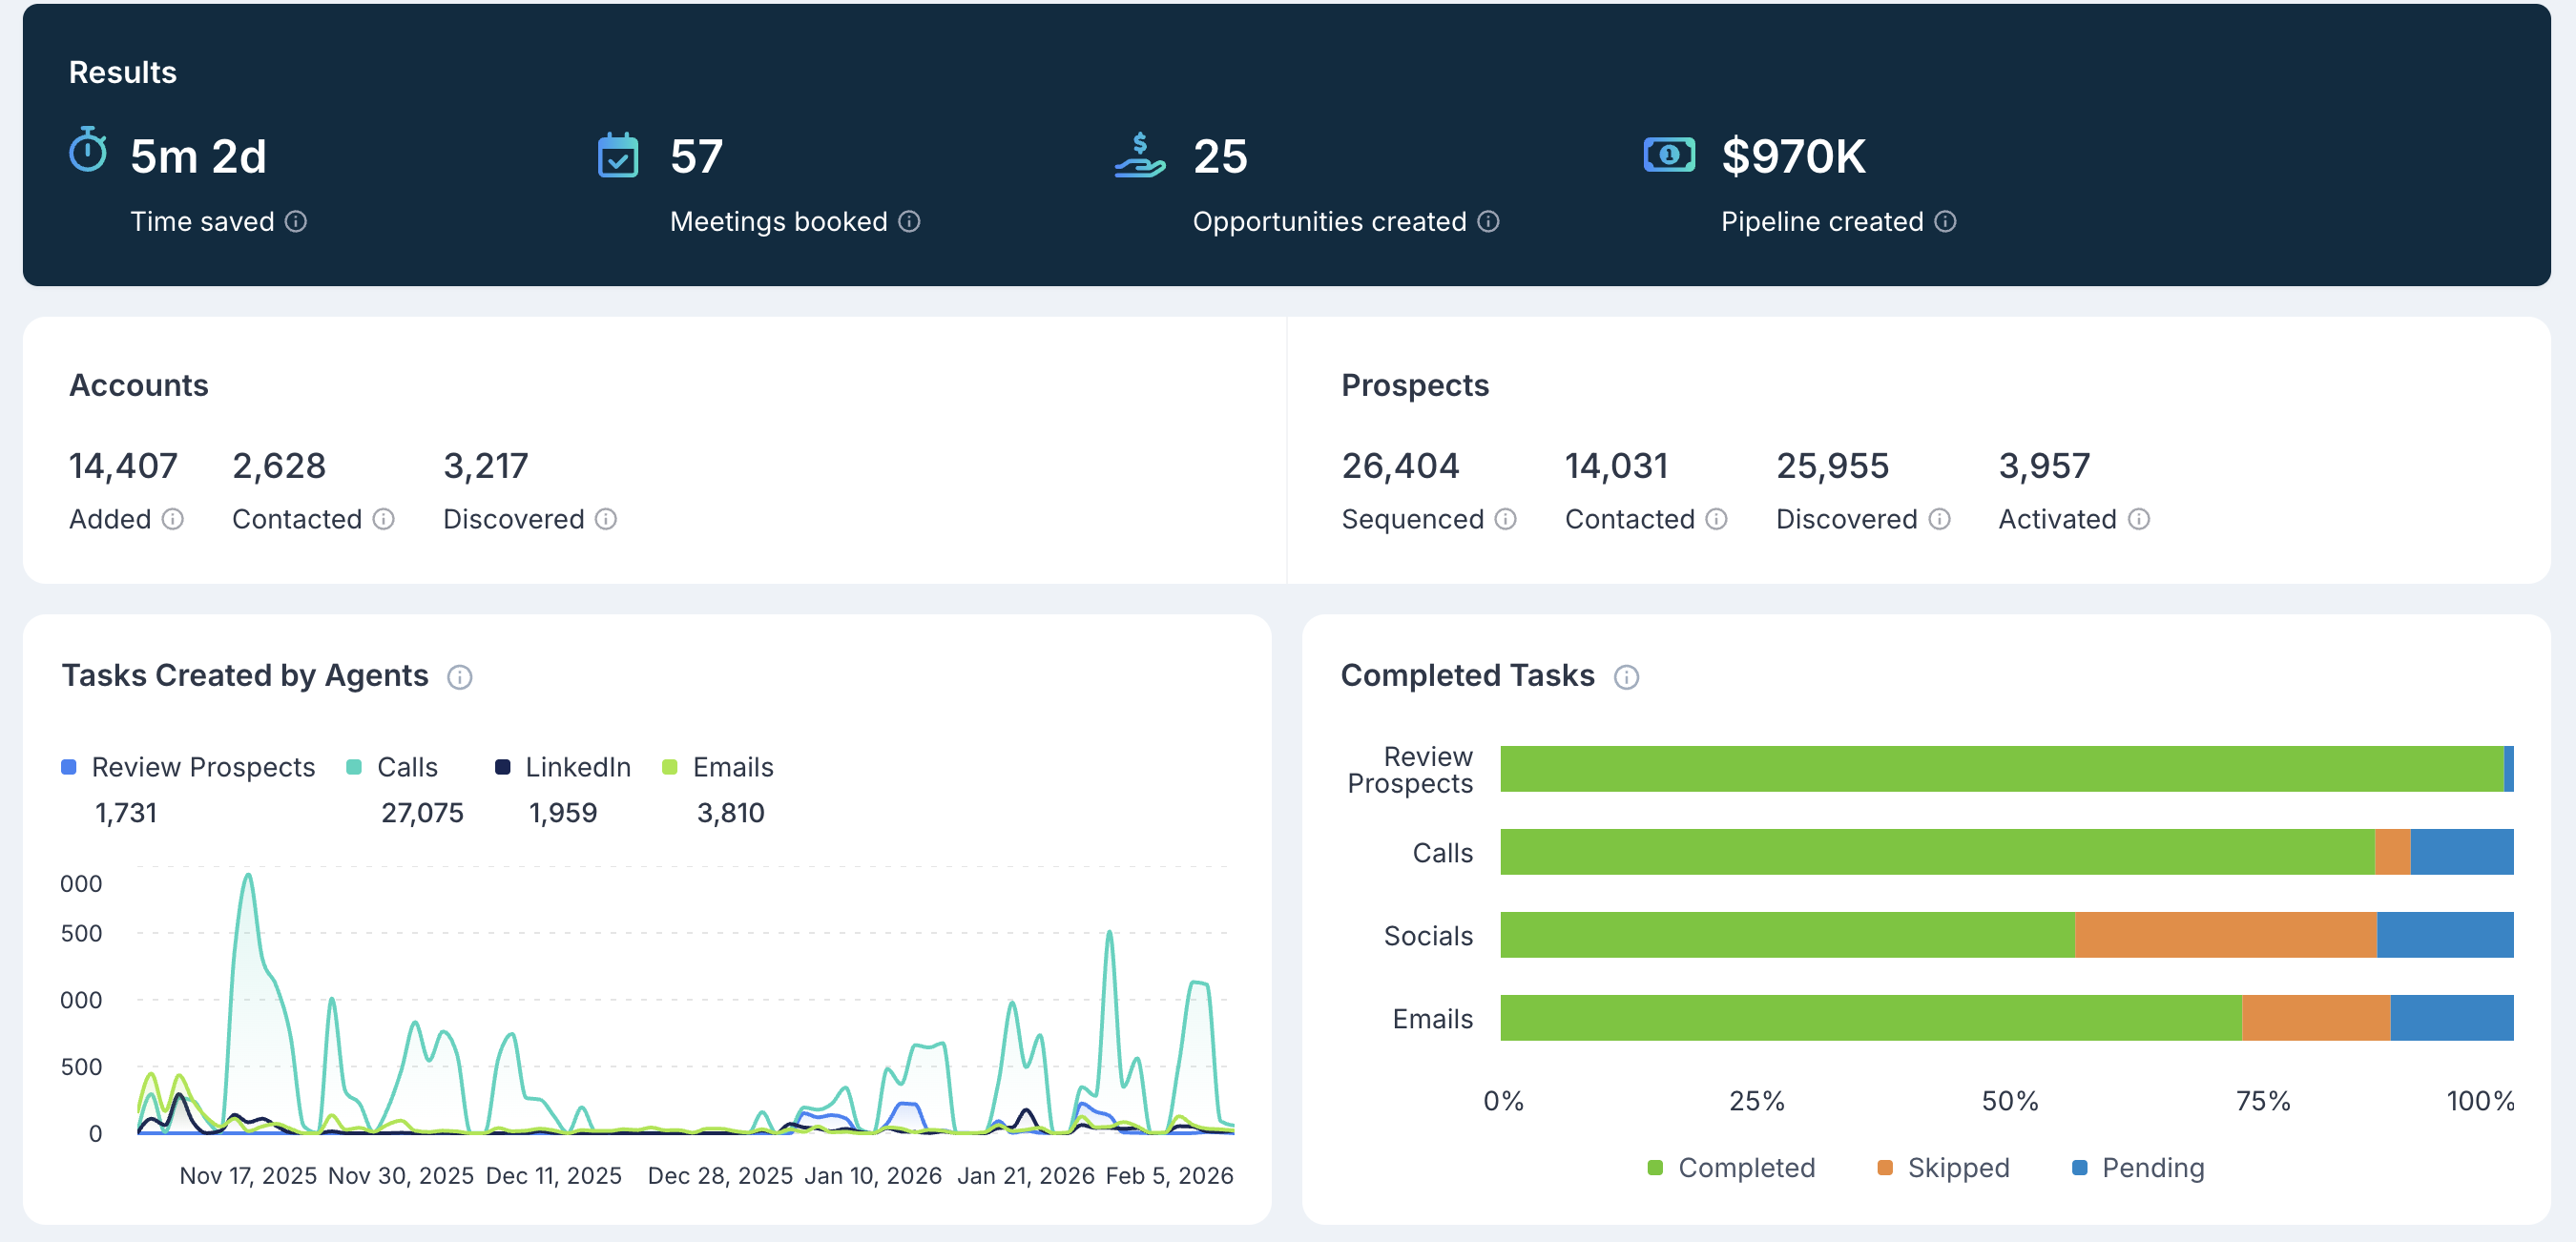Toggle LinkedIn series in chart legend
This screenshot has height=1242, width=2576.
coord(577,767)
